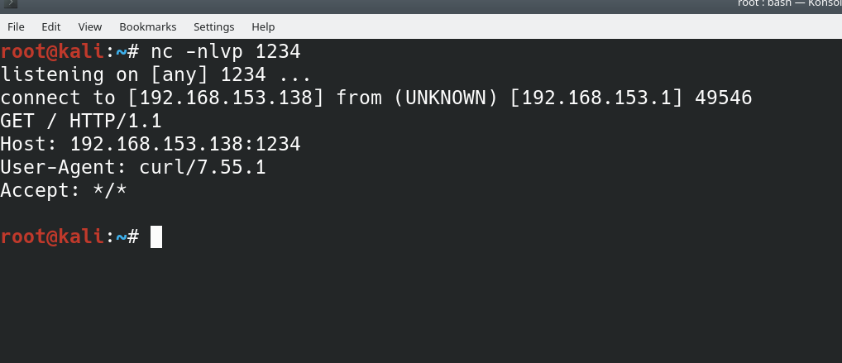Open the Edit menu
Viewport: 842px width, 363px height.
(51, 26)
